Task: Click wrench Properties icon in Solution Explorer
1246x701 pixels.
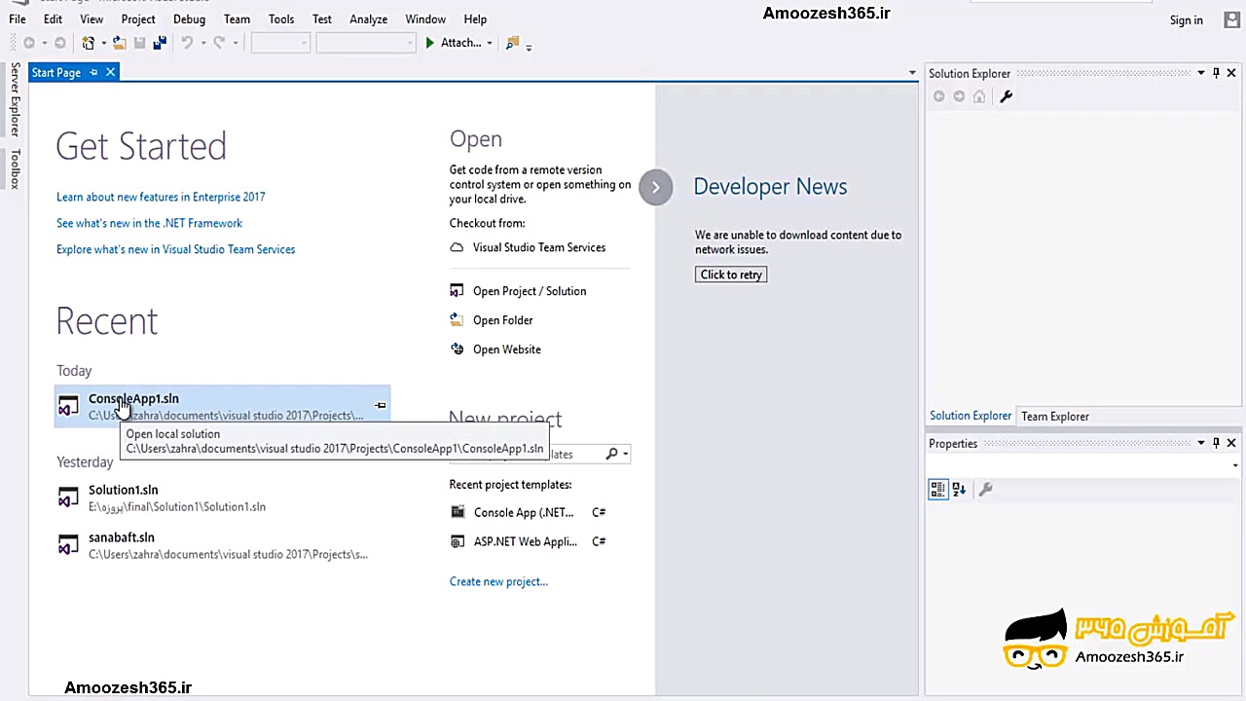Action: coord(1007,96)
